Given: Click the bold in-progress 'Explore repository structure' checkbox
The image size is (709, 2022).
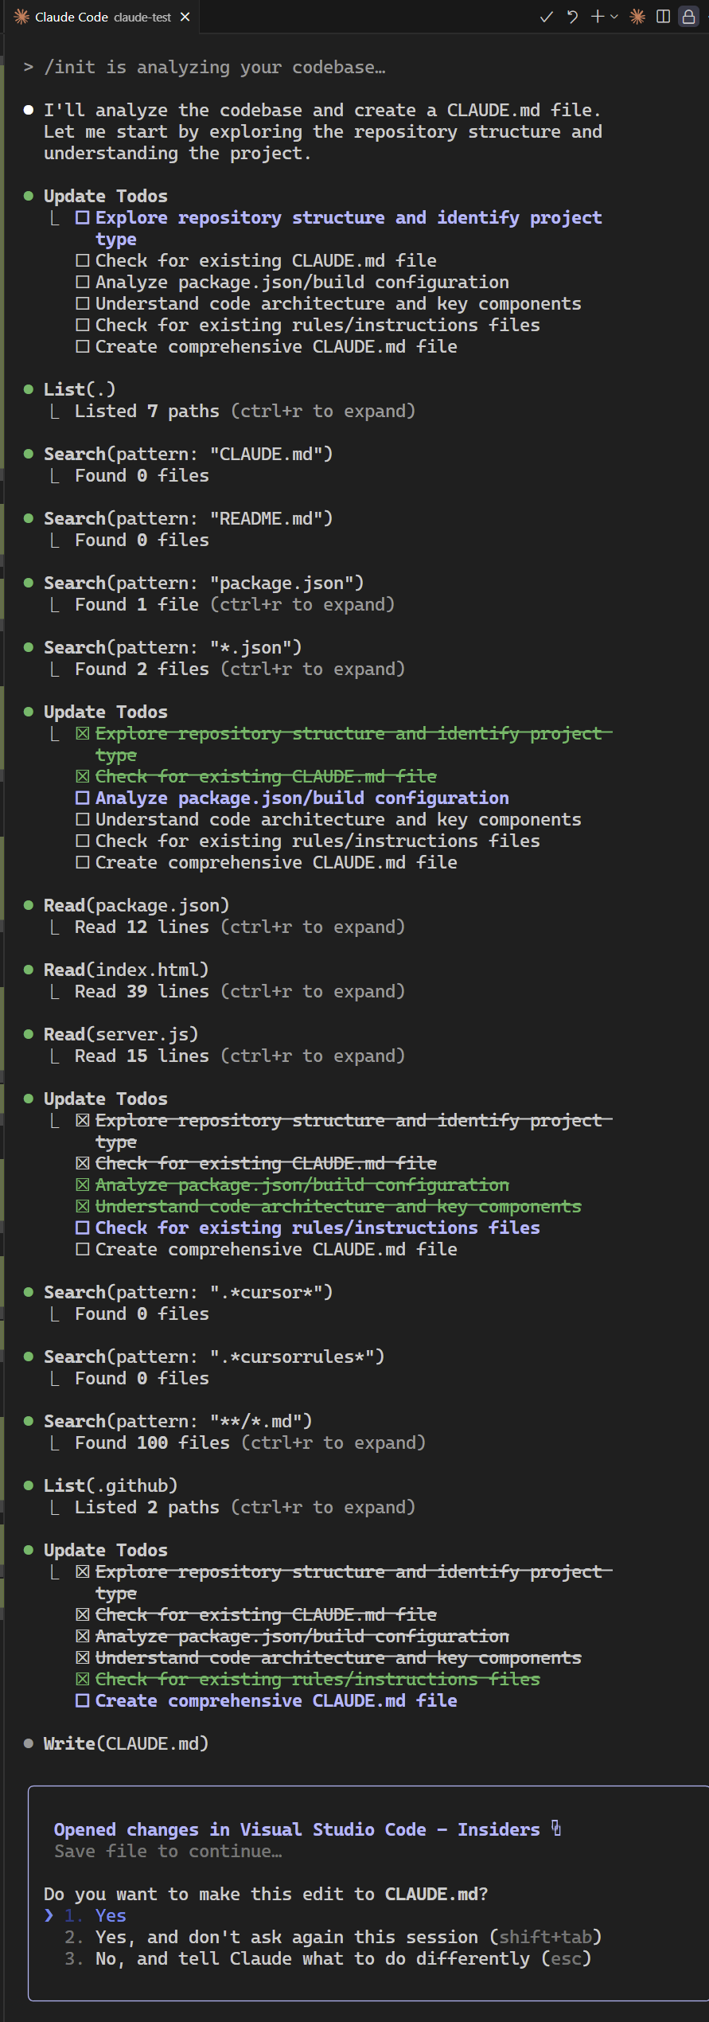Looking at the screenshot, I should pos(83,217).
